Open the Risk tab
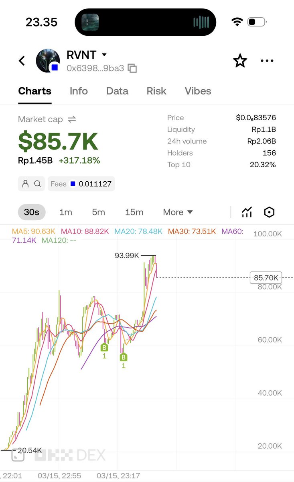 [156, 91]
